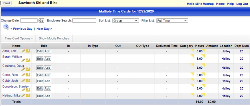Open the Help link
This screenshot has height=106, width=250.
tap(230, 4)
